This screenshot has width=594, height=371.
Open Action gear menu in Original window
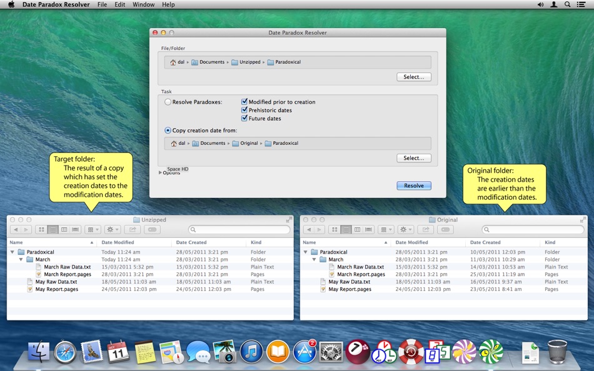405,230
